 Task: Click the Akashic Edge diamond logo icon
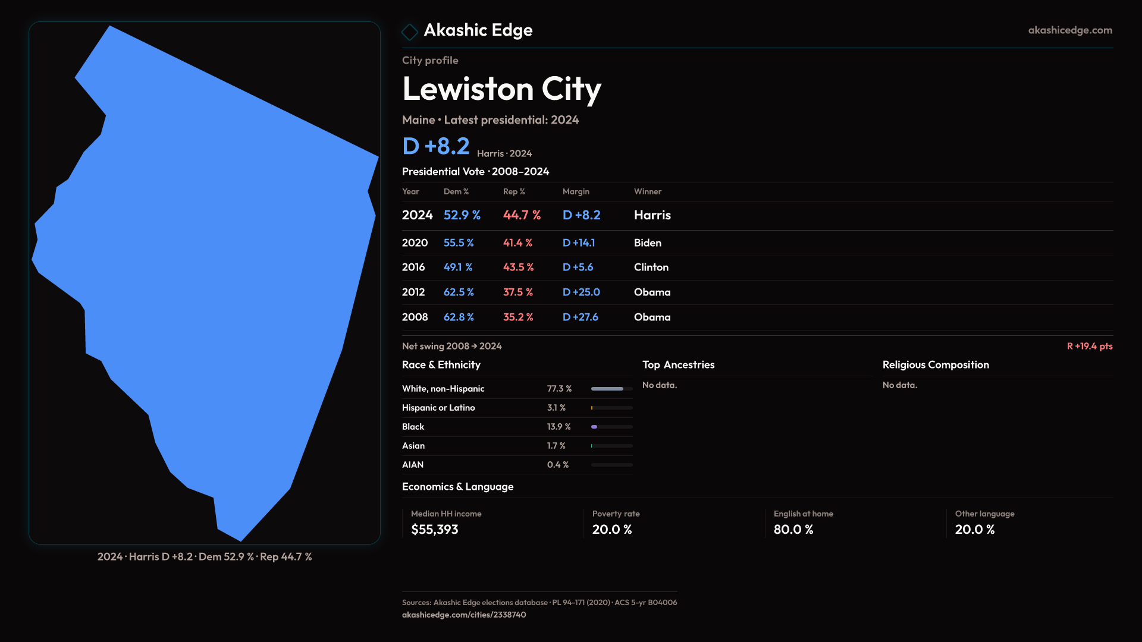click(x=410, y=32)
